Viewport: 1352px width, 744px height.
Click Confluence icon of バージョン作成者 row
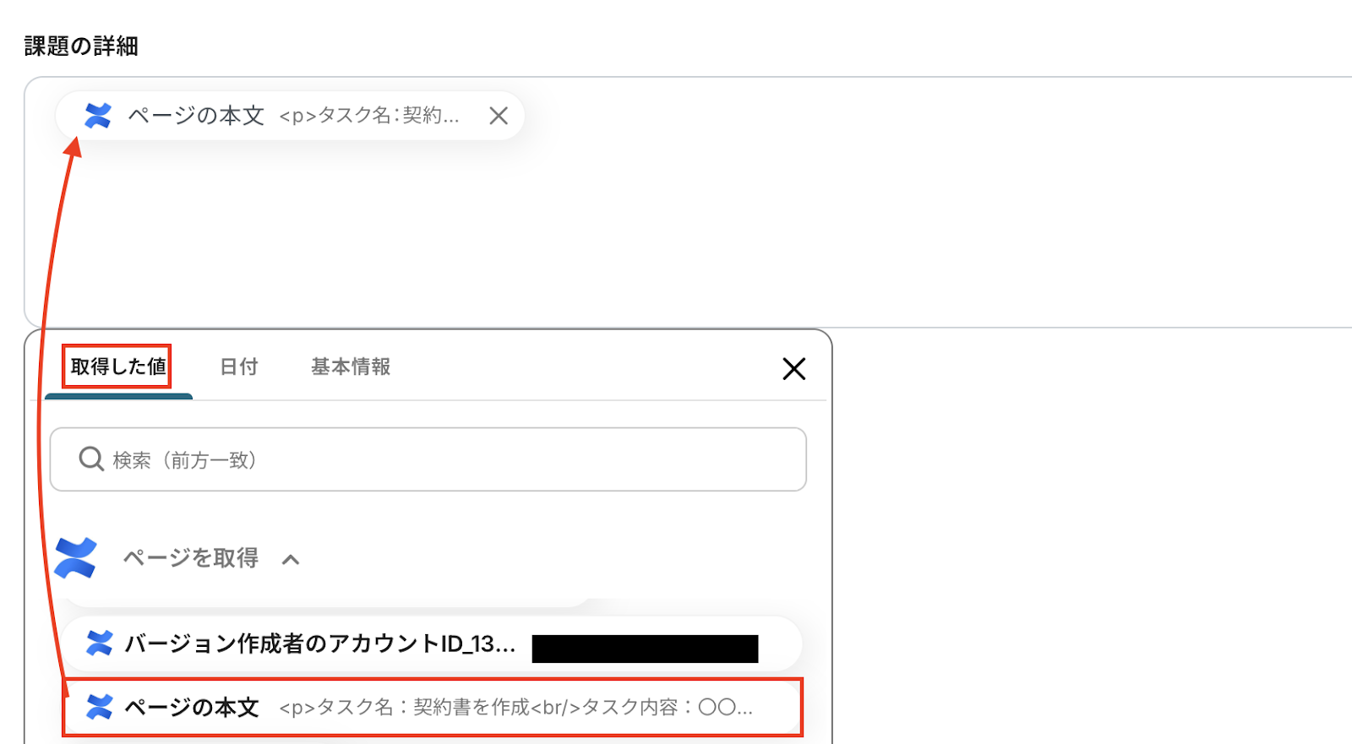click(x=100, y=644)
